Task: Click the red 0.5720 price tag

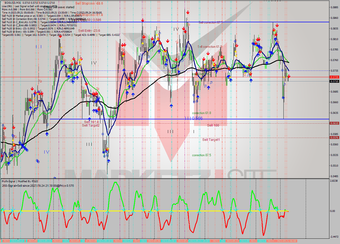Action: (x=334, y=77)
